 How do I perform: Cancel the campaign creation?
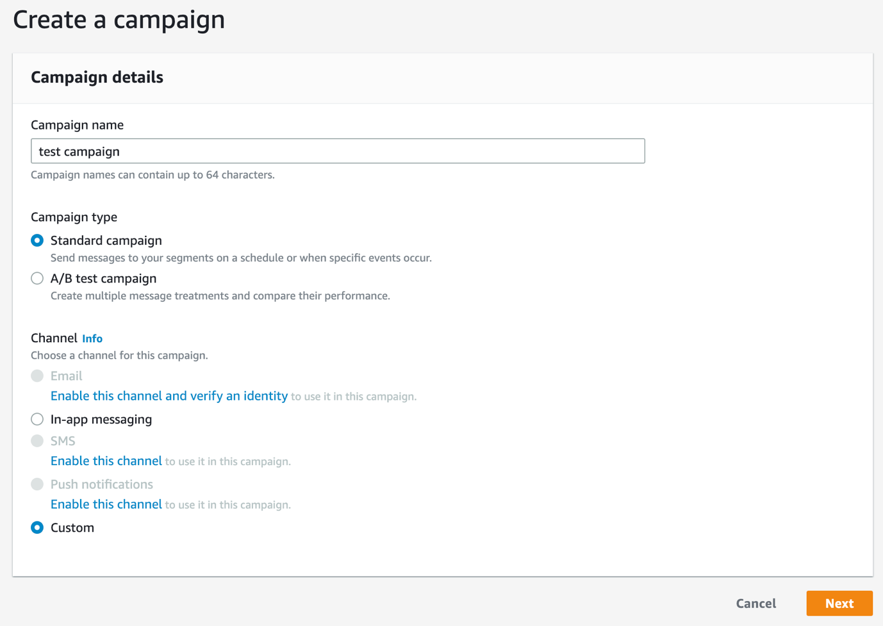pos(756,604)
